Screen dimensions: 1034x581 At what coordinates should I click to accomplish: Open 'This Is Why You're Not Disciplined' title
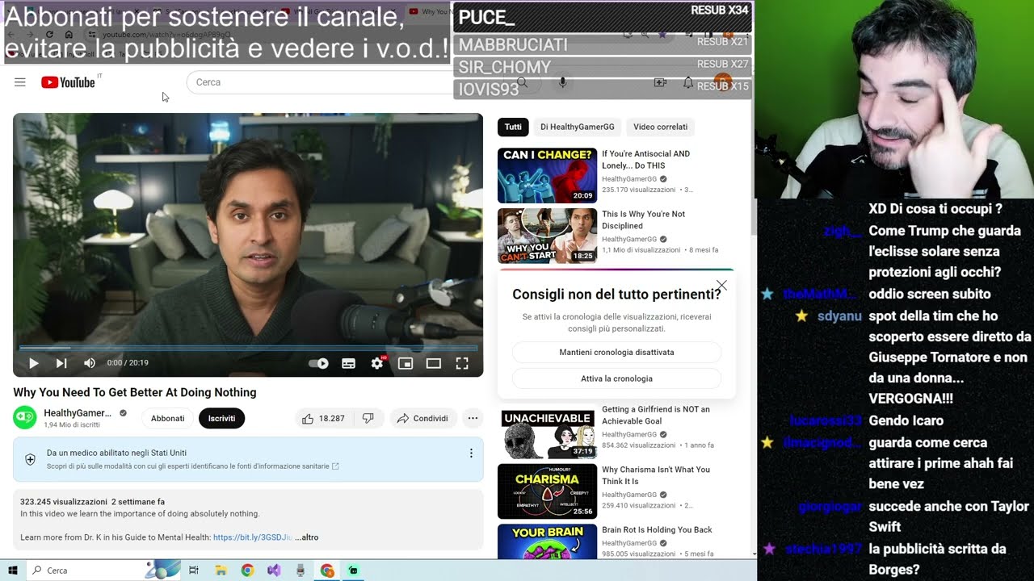coord(643,219)
